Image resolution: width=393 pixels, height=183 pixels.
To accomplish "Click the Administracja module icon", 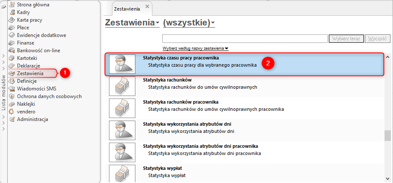I will click(12, 119).
